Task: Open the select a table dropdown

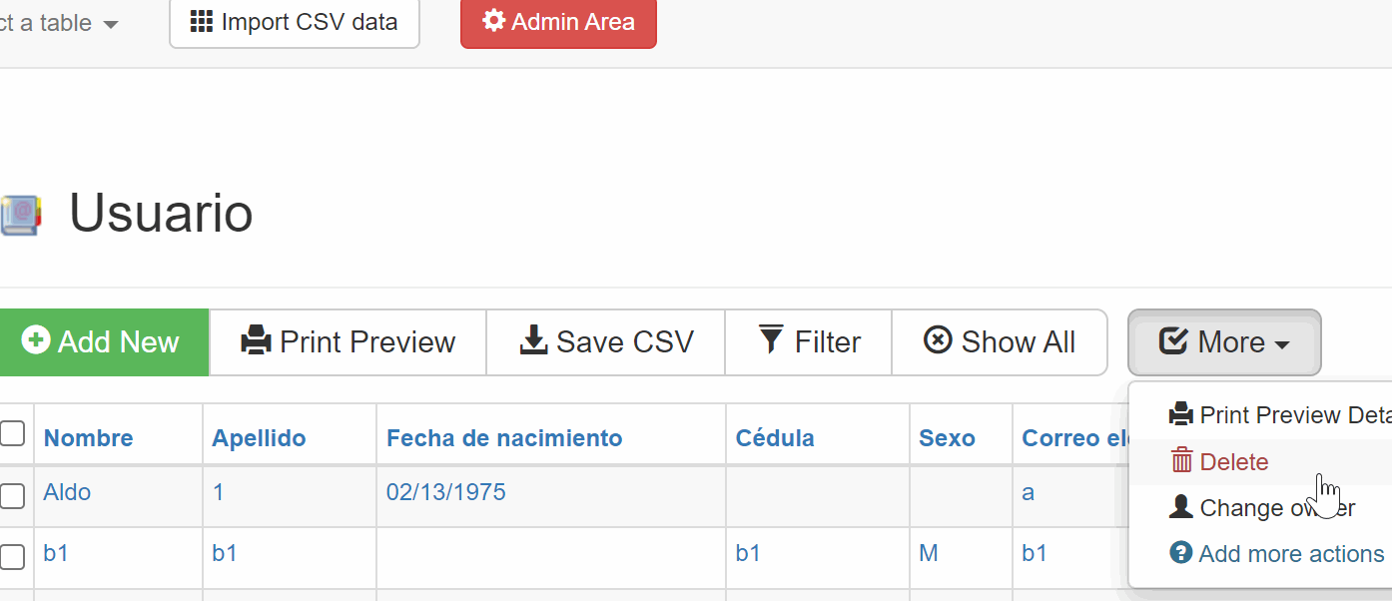Action: click(60, 23)
